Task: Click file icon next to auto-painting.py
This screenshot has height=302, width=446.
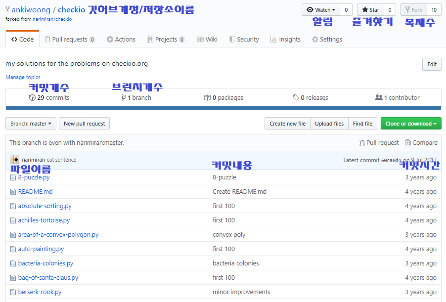Action: pyautogui.click(x=13, y=249)
